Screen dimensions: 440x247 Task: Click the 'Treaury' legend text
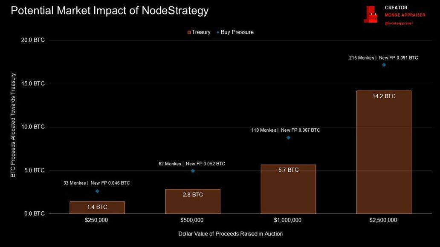tap(201, 32)
